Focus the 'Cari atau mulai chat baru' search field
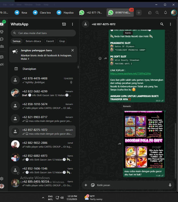Image resolution: width=178 pixels, height=202 pixels. pyautogui.click(x=43, y=33)
